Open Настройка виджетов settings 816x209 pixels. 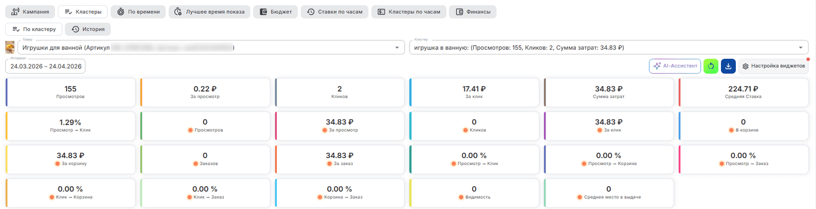[773, 66]
